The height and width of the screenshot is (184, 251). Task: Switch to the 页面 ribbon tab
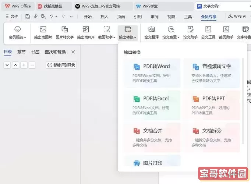tap(121, 17)
